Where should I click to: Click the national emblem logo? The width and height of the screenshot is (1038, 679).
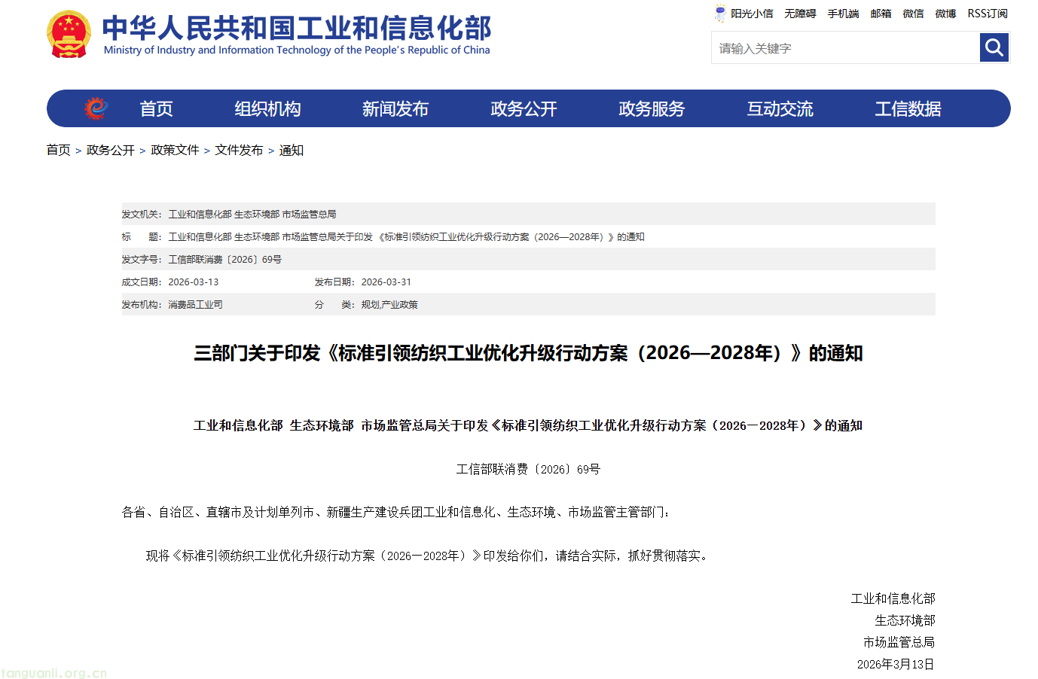point(69,34)
